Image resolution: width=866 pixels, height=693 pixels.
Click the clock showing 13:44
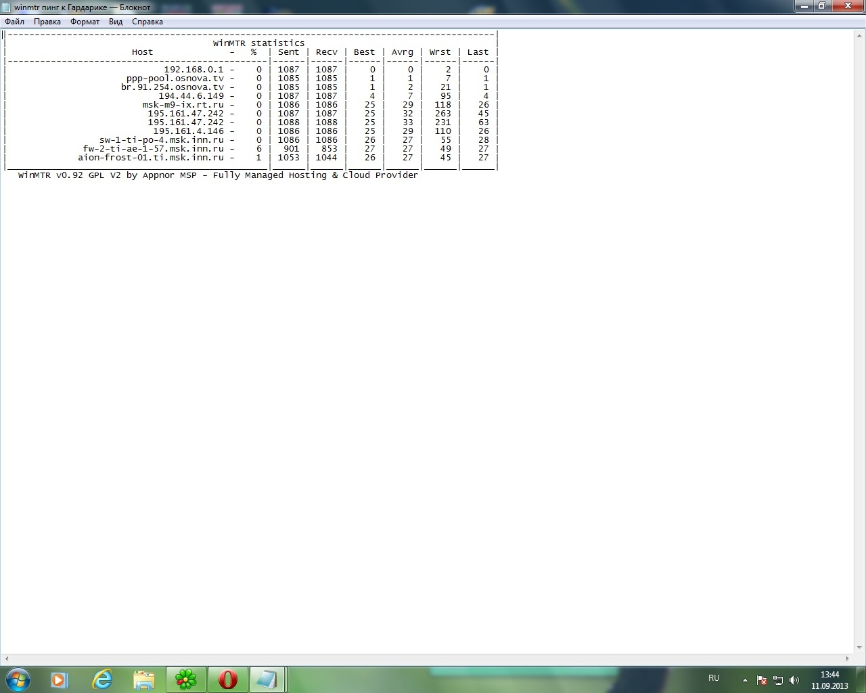click(x=829, y=679)
